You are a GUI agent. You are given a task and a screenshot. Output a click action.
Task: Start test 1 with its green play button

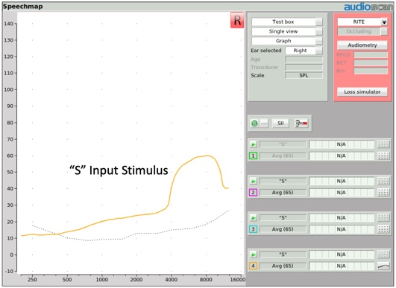pos(253,144)
